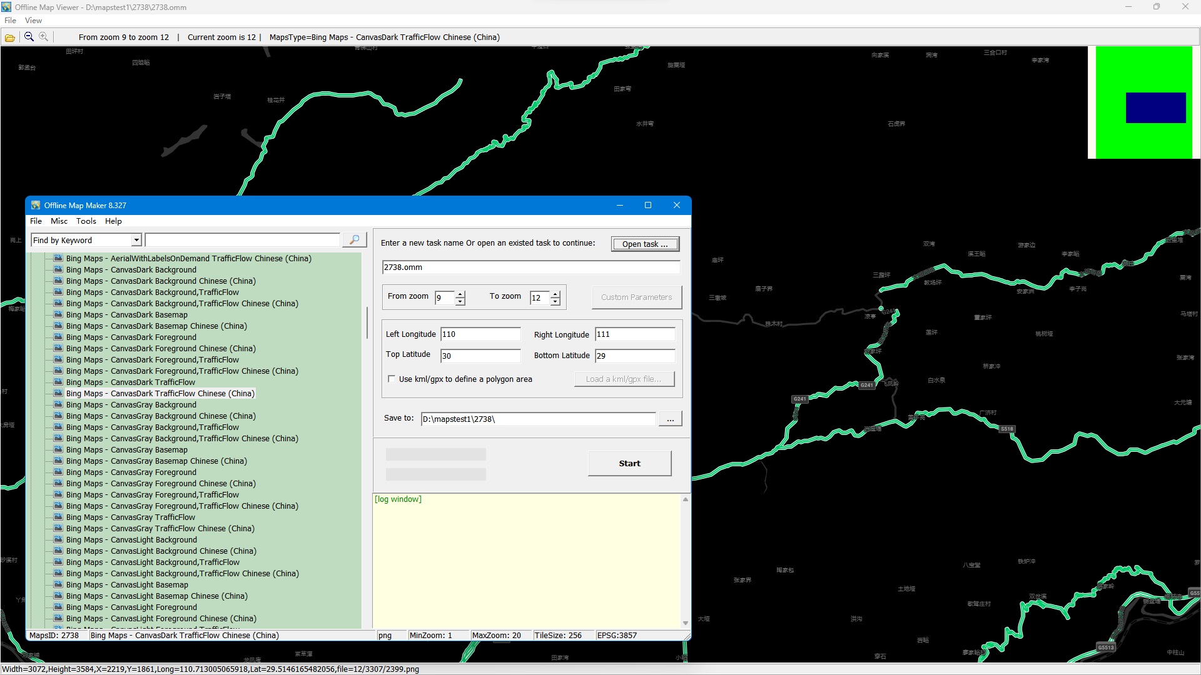Click the keyword search magnifier button
1201x675 pixels.
pyautogui.click(x=354, y=240)
